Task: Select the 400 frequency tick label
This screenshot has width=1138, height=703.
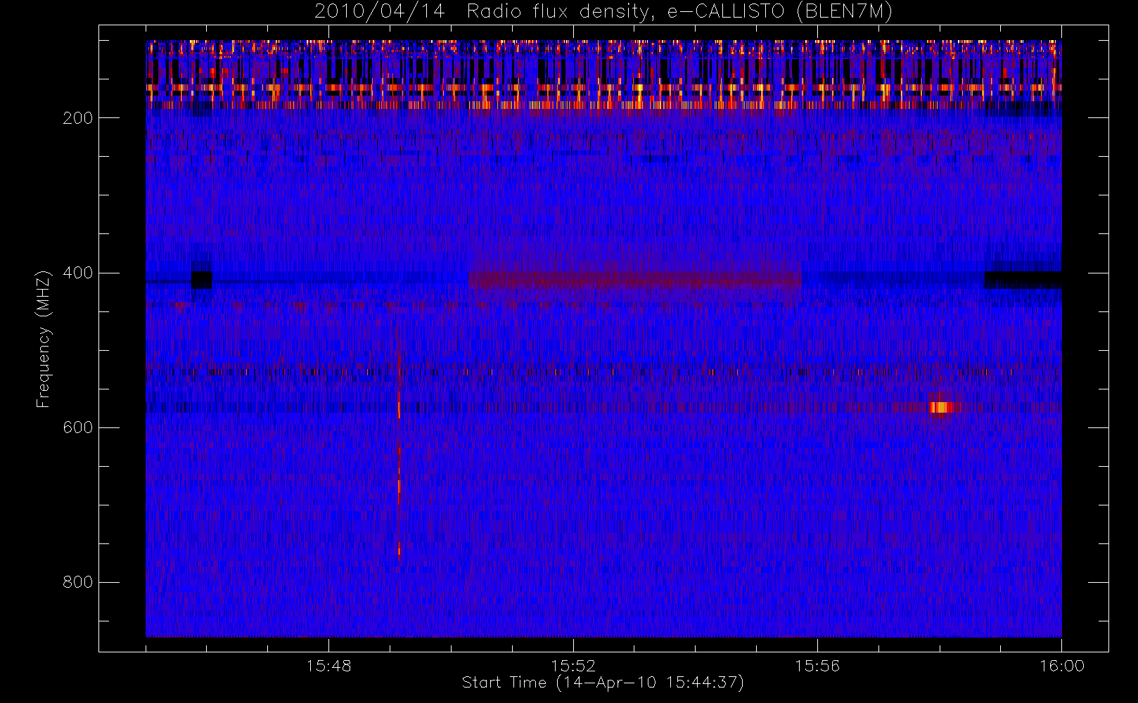Action: click(x=77, y=273)
